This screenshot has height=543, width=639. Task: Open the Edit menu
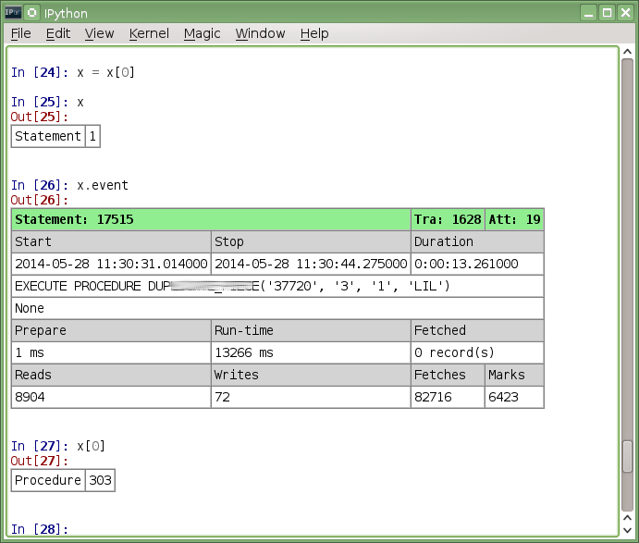[58, 33]
